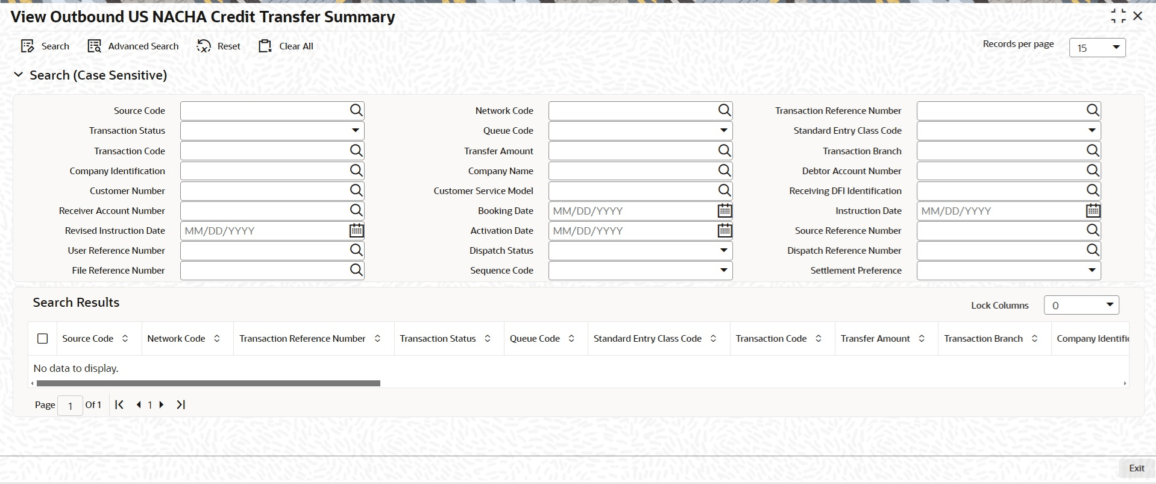Open Lock Columns dropdown

coord(1081,305)
